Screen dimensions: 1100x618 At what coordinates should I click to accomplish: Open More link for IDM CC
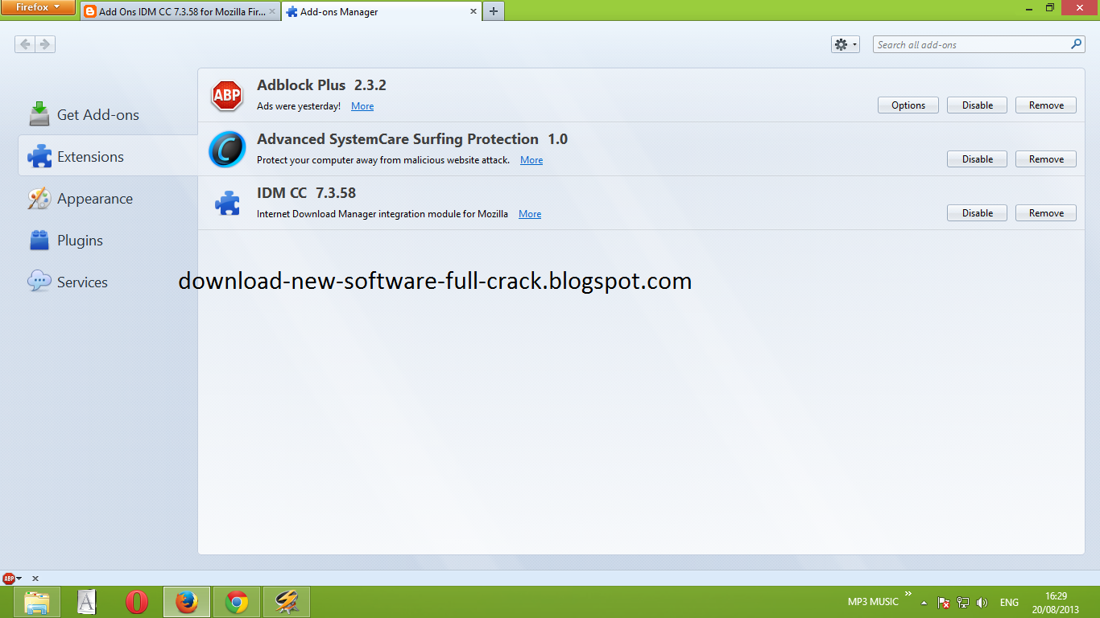point(530,214)
